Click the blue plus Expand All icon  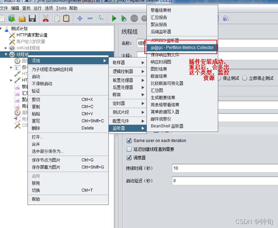pyautogui.click(x=80, y=18)
